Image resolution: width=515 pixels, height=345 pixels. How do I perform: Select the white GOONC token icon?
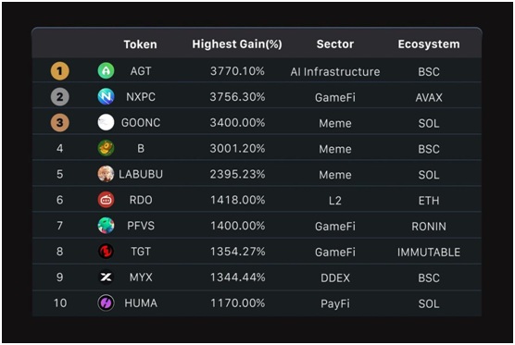click(x=106, y=122)
